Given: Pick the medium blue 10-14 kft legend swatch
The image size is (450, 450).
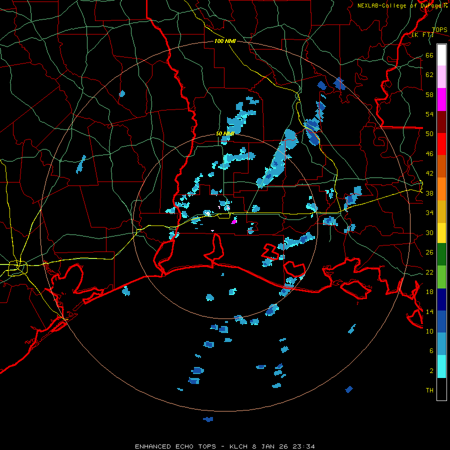Looking at the screenshot, I should click(x=441, y=321).
